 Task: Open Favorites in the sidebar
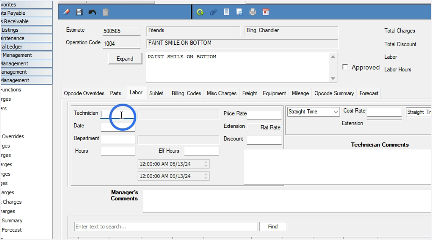pos(26,4)
